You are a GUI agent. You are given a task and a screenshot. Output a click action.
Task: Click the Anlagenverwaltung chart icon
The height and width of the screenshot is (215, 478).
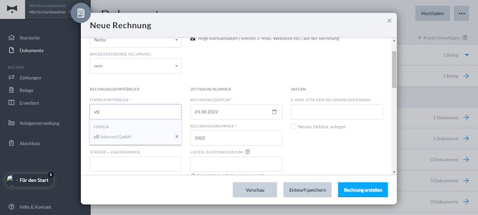(x=11, y=123)
